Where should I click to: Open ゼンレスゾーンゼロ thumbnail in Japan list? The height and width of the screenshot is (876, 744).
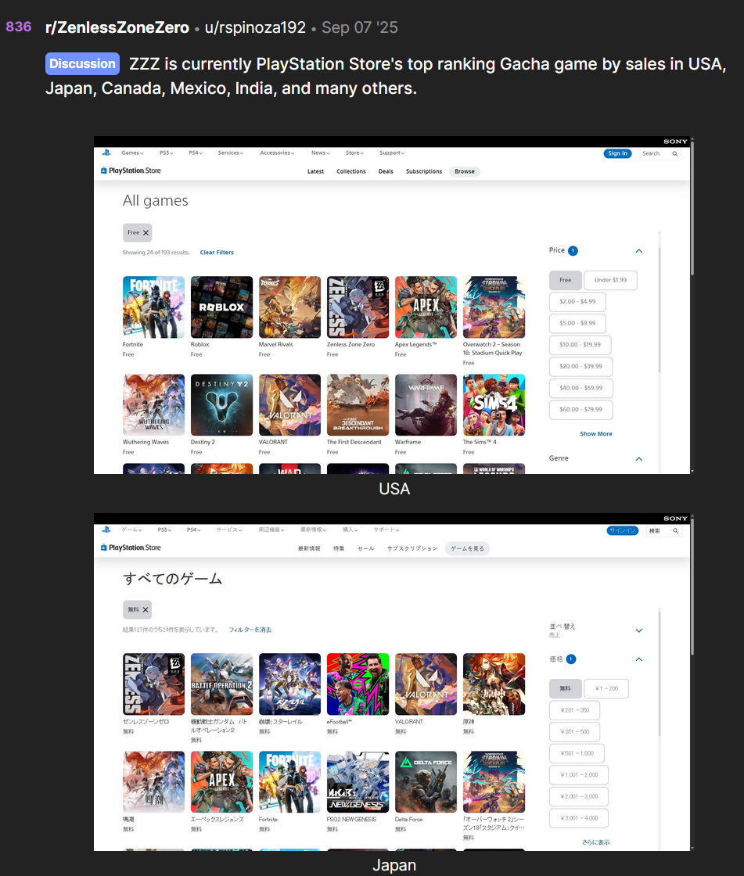pyautogui.click(x=153, y=684)
